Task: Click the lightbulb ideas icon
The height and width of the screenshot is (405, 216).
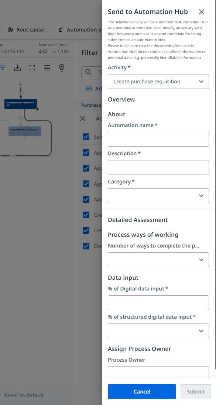Action: (61, 68)
